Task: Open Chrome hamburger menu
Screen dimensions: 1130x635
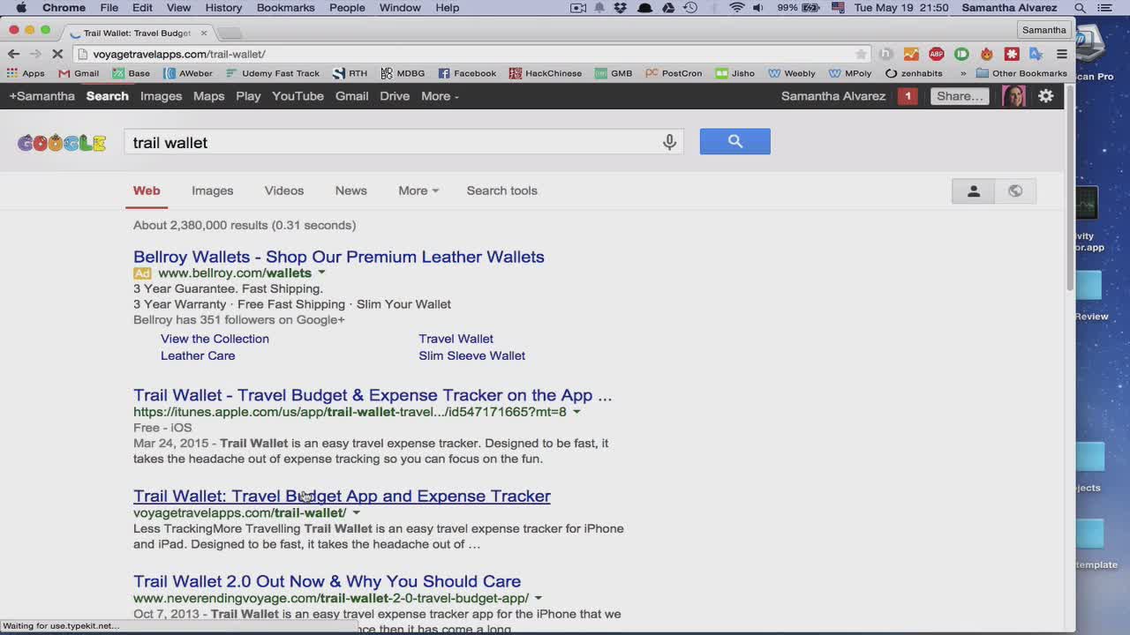Action: tap(1062, 54)
